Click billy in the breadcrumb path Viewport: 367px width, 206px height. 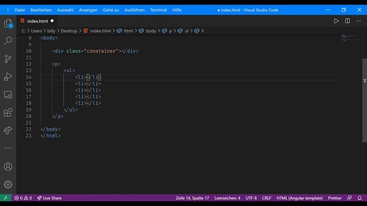(51, 31)
